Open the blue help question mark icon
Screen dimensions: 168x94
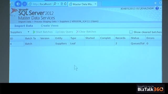coord(157,8)
